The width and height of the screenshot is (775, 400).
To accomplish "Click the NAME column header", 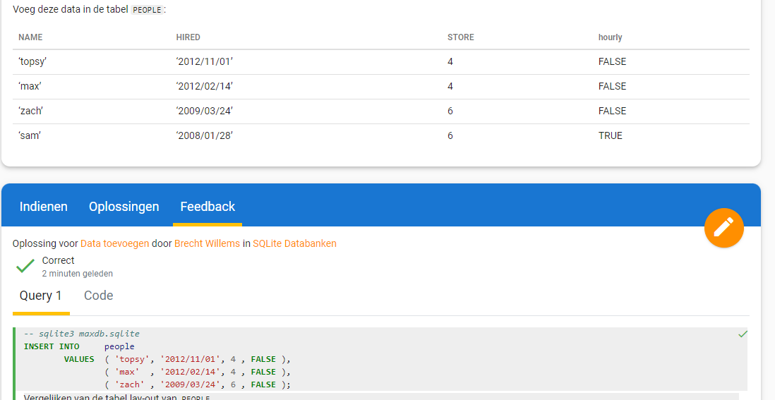I will coord(30,37).
